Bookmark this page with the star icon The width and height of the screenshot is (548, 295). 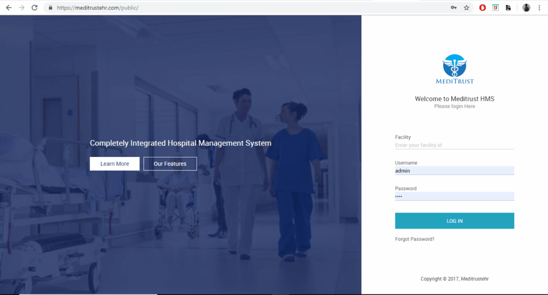(466, 7)
